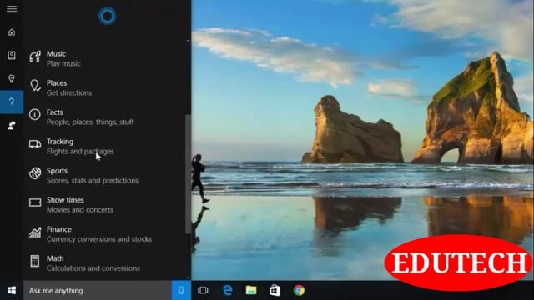
Task: Go to Cortana Home
Action: click(12, 32)
